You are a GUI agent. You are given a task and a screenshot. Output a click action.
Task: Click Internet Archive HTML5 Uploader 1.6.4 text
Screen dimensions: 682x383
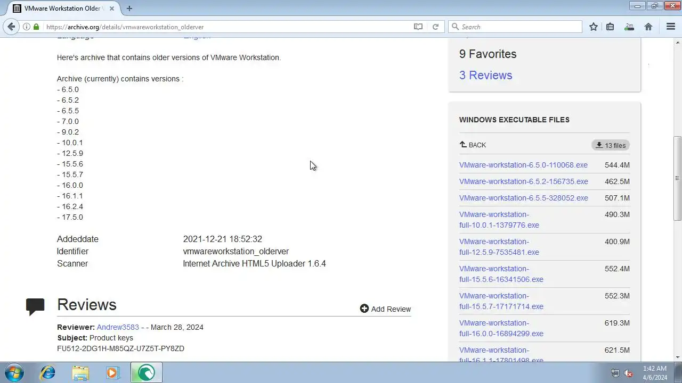pos(254,263)
